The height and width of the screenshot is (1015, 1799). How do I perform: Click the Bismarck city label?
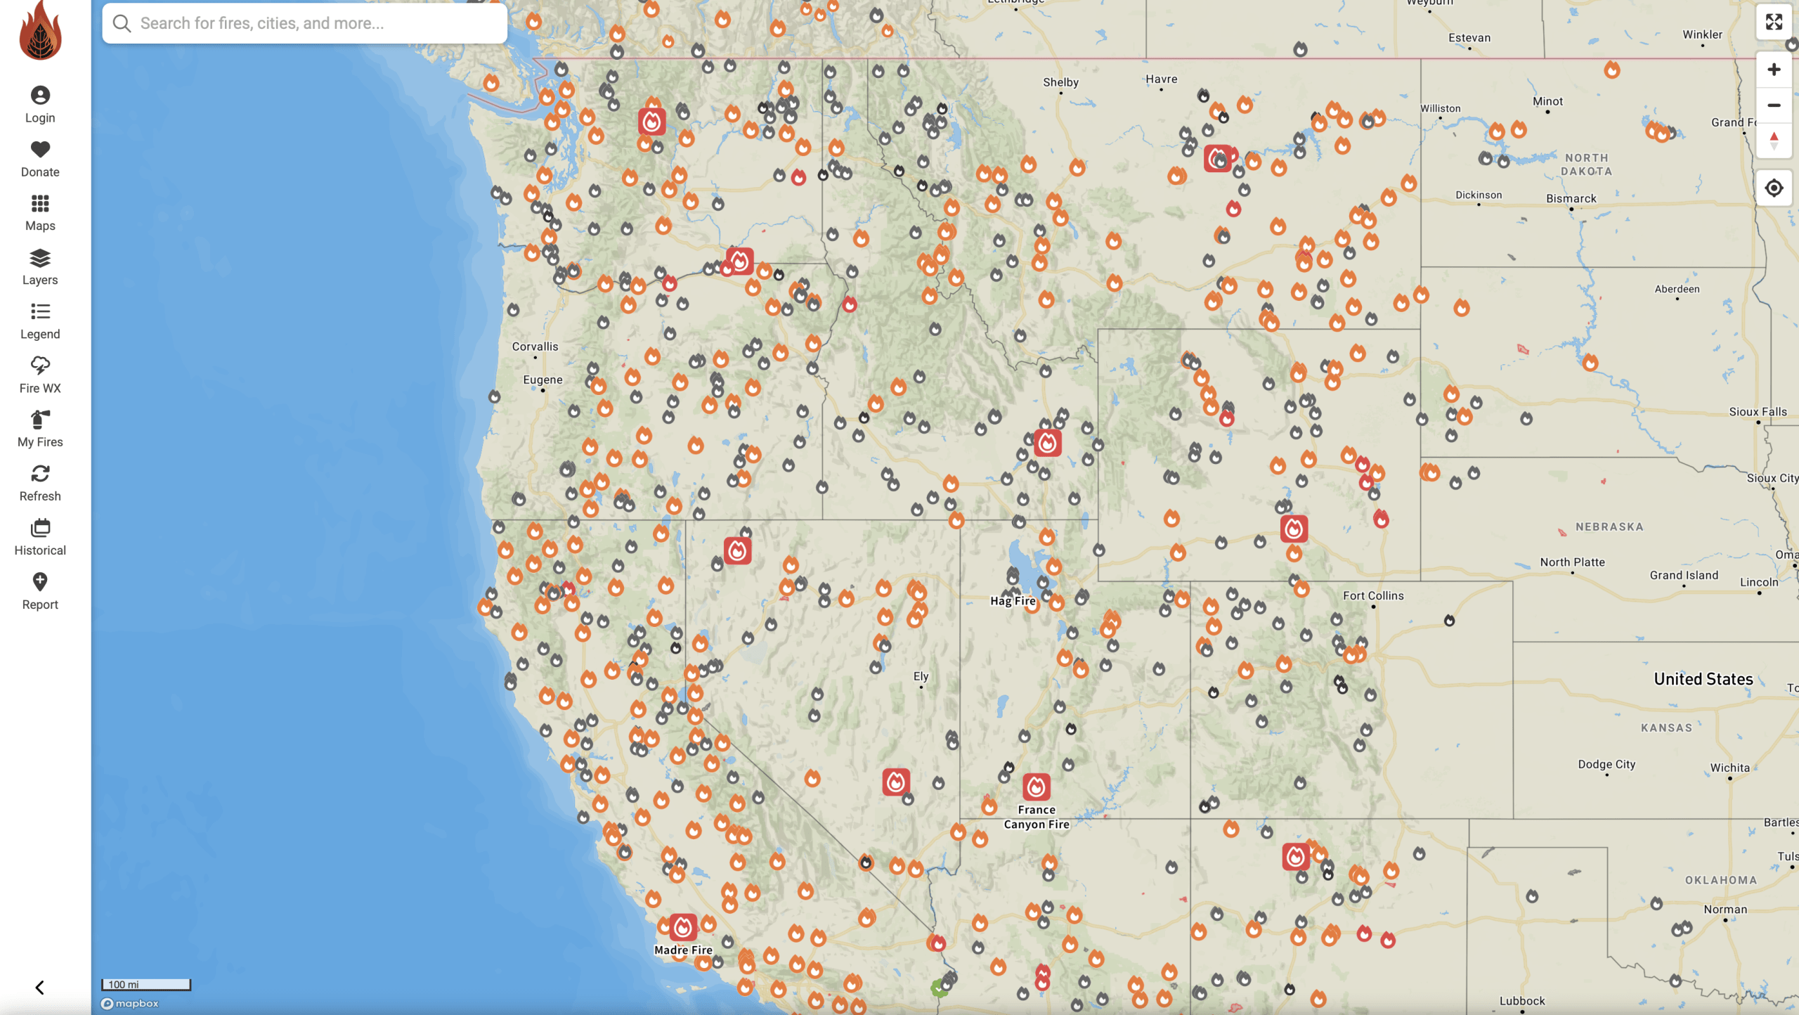coord(1571,199)
